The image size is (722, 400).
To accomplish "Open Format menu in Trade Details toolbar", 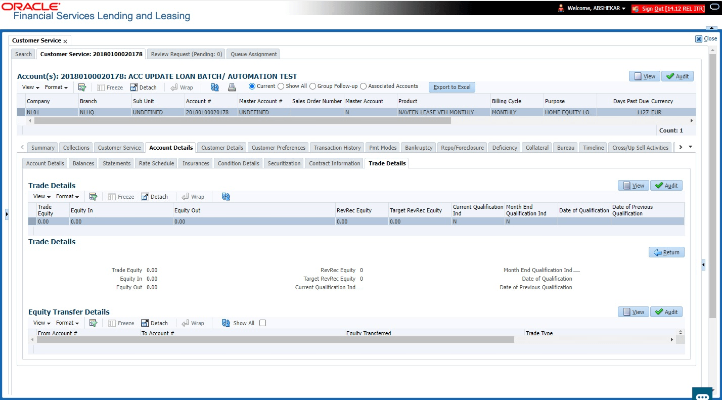I will [67, 197].
